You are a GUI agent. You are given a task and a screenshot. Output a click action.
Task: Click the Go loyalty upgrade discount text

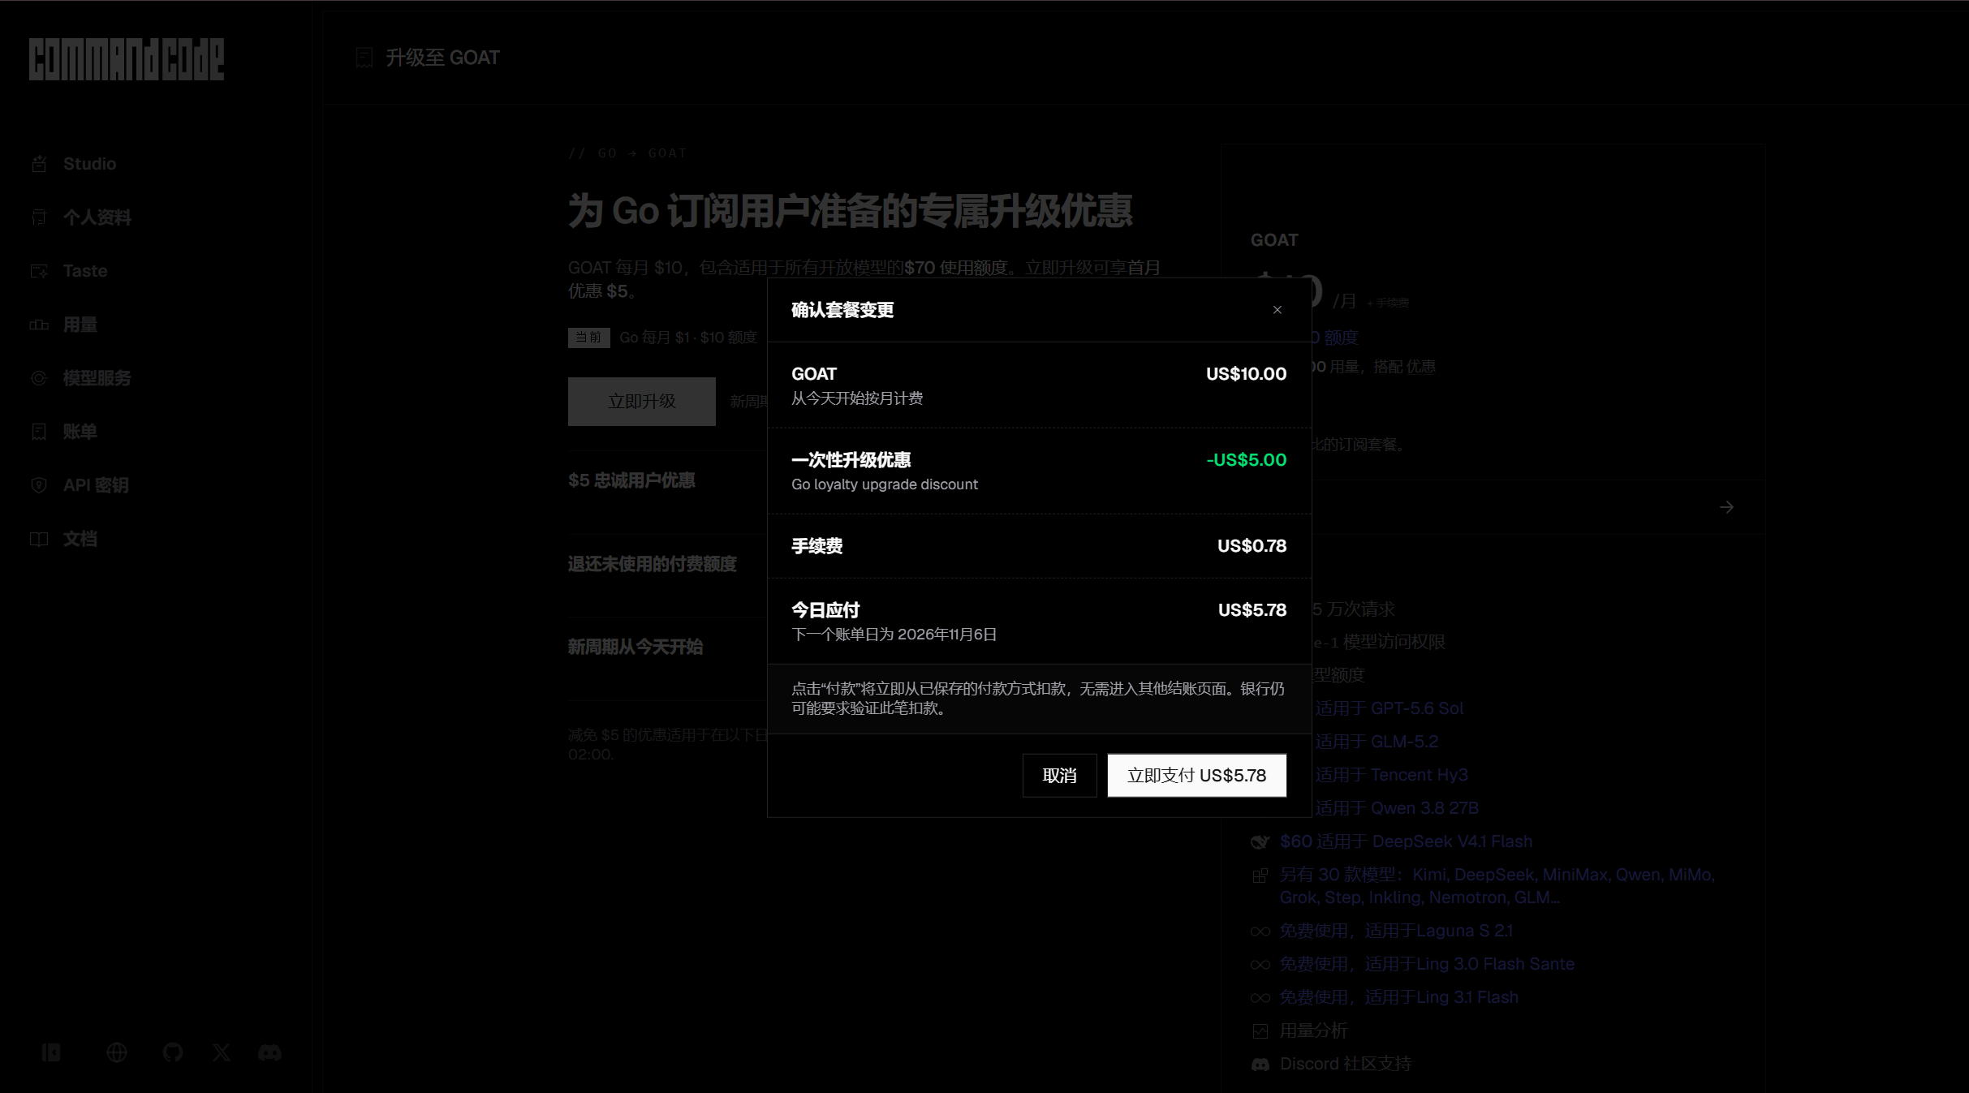(885, 484)
